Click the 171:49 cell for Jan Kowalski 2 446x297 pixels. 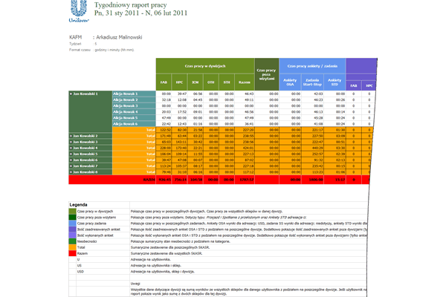164,136
